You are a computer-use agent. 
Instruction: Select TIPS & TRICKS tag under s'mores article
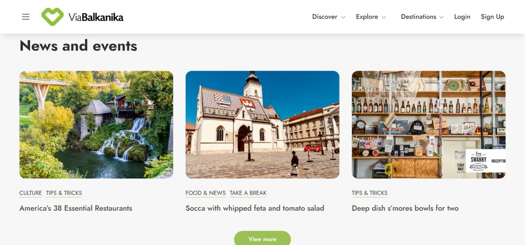(x=370, y=193)
